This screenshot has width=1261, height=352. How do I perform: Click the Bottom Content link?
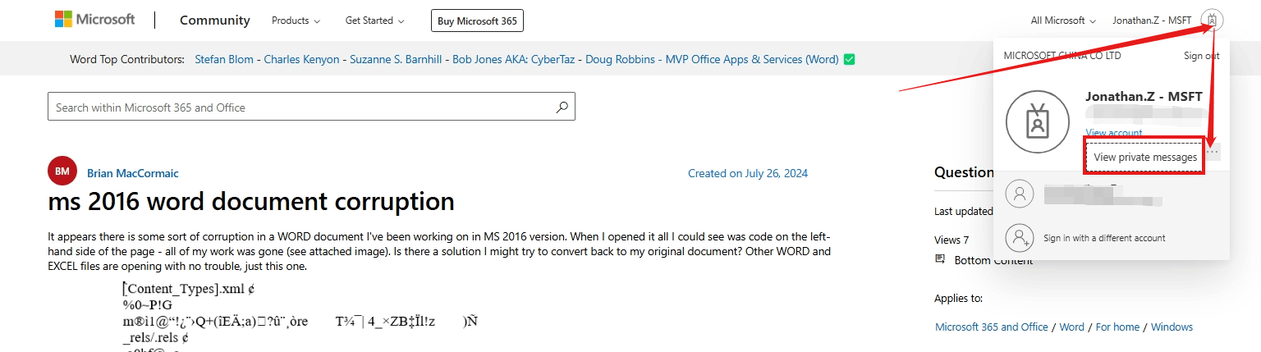click(993, 260)
